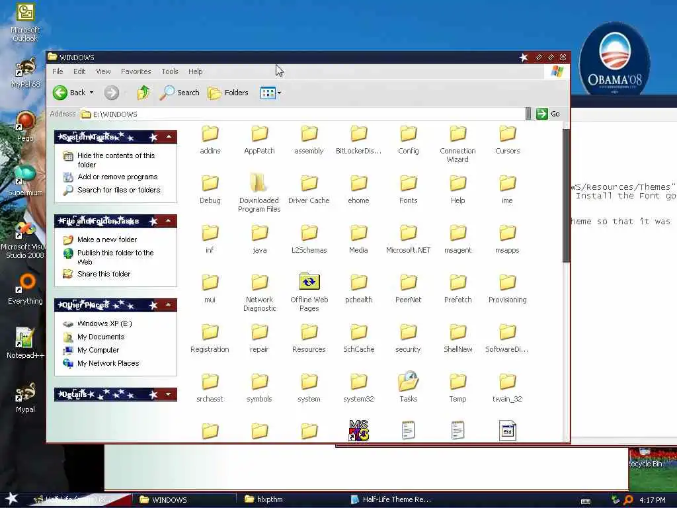Open the Cursors folder

507,140
